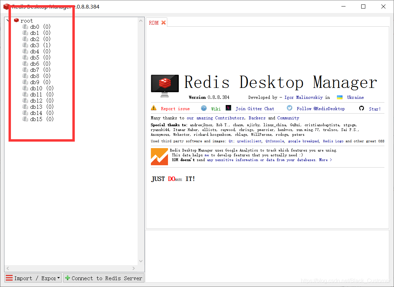Open Igor Malinovskiy developer link
The image size is (394, 287).
pos(303,97)
